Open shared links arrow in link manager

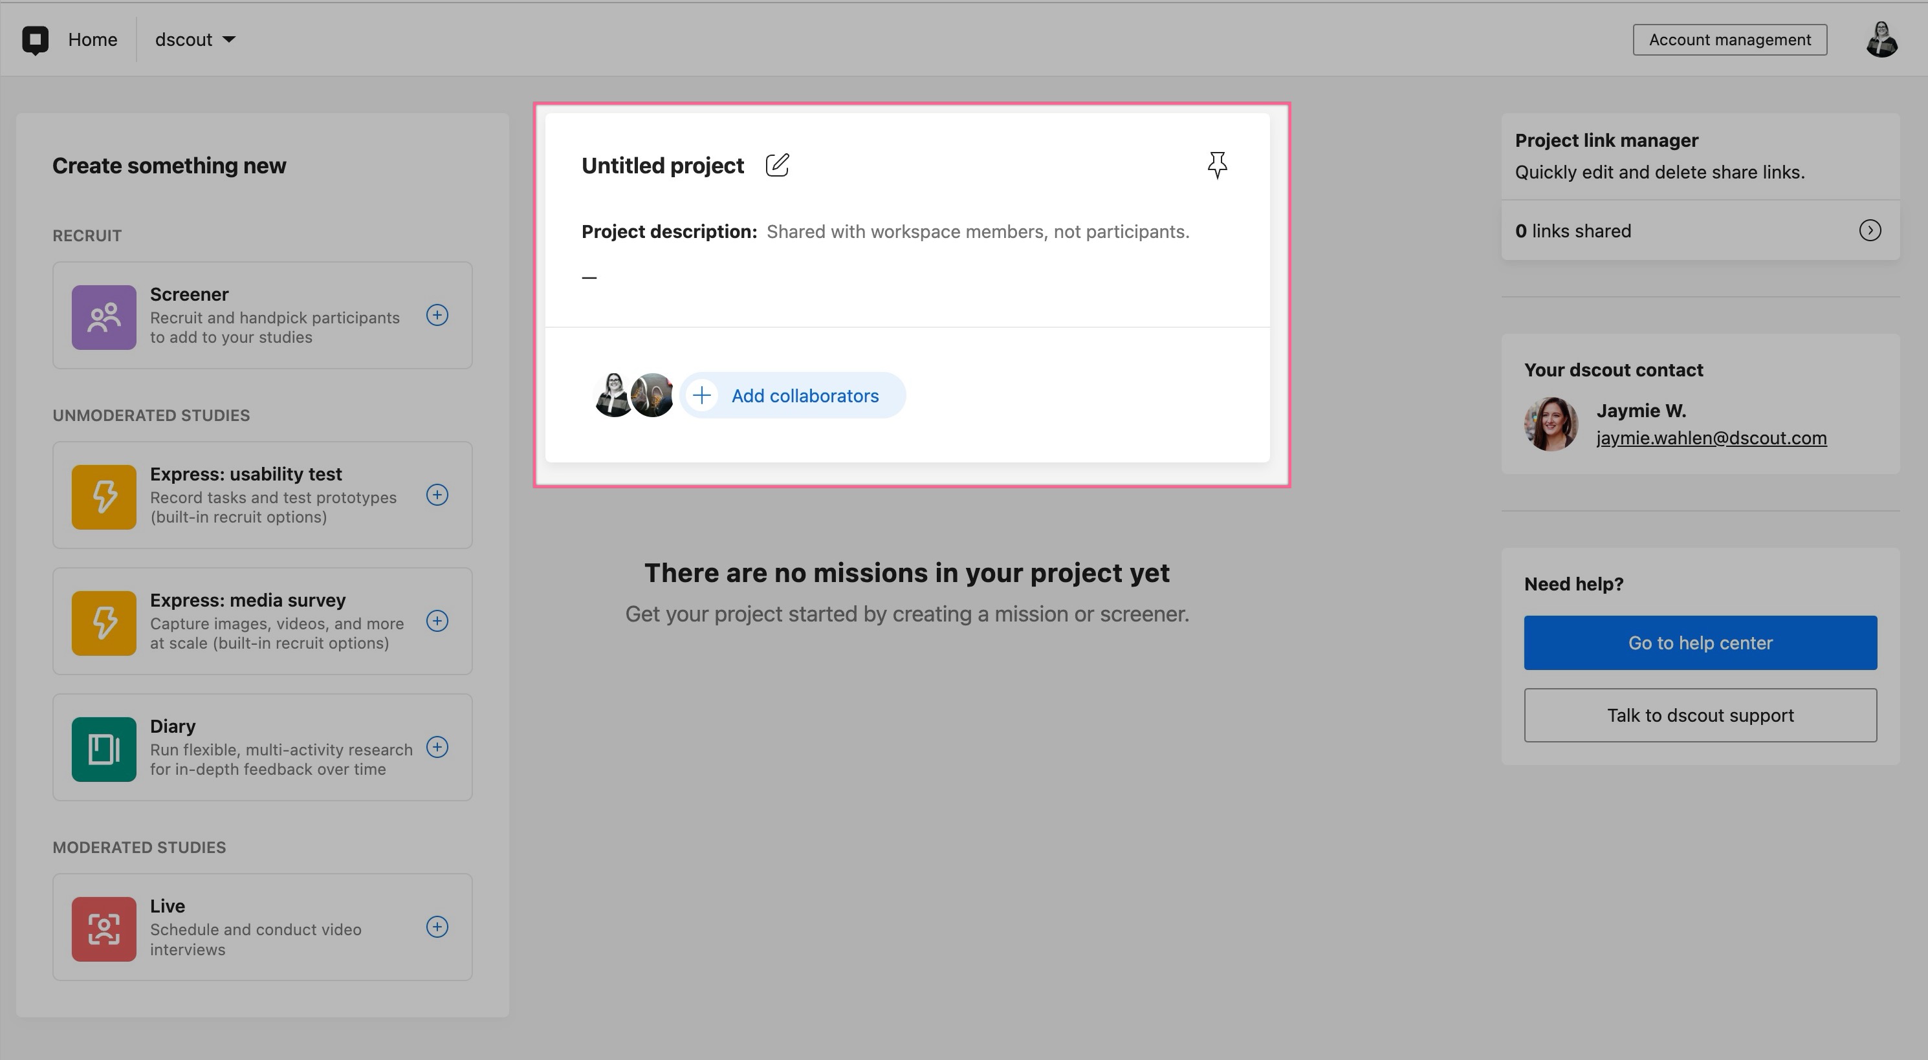[1870, 230]
